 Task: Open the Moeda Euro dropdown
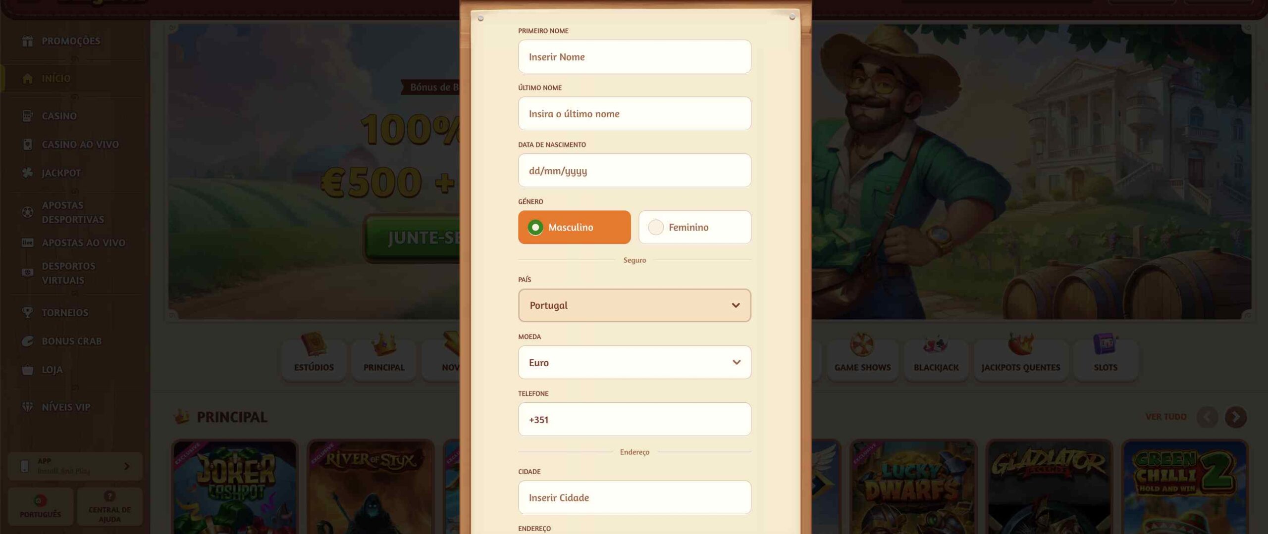click(634, 362)
